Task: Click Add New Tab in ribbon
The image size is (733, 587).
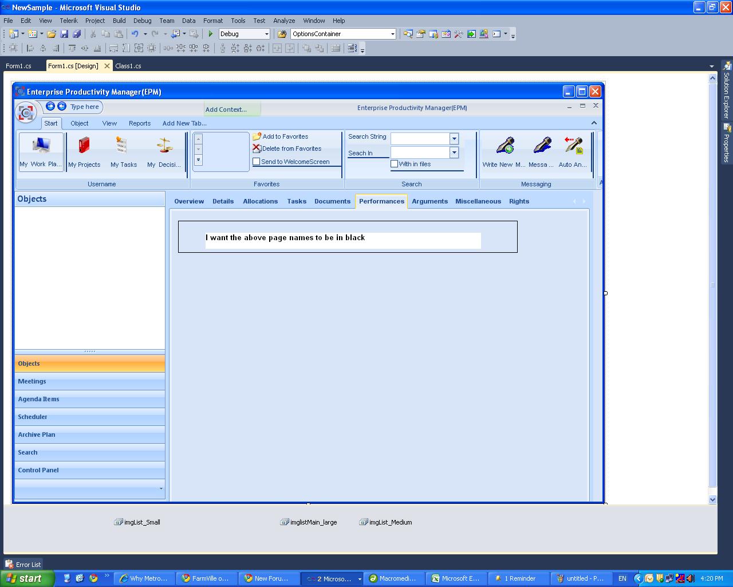Action: click(184, 123)
